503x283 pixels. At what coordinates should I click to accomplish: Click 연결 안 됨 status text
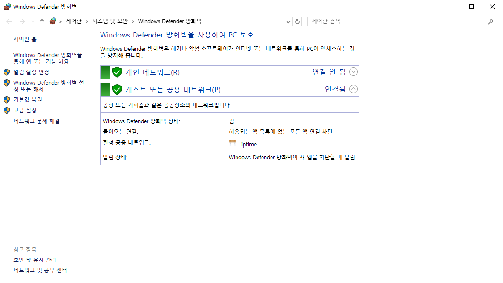329,72
